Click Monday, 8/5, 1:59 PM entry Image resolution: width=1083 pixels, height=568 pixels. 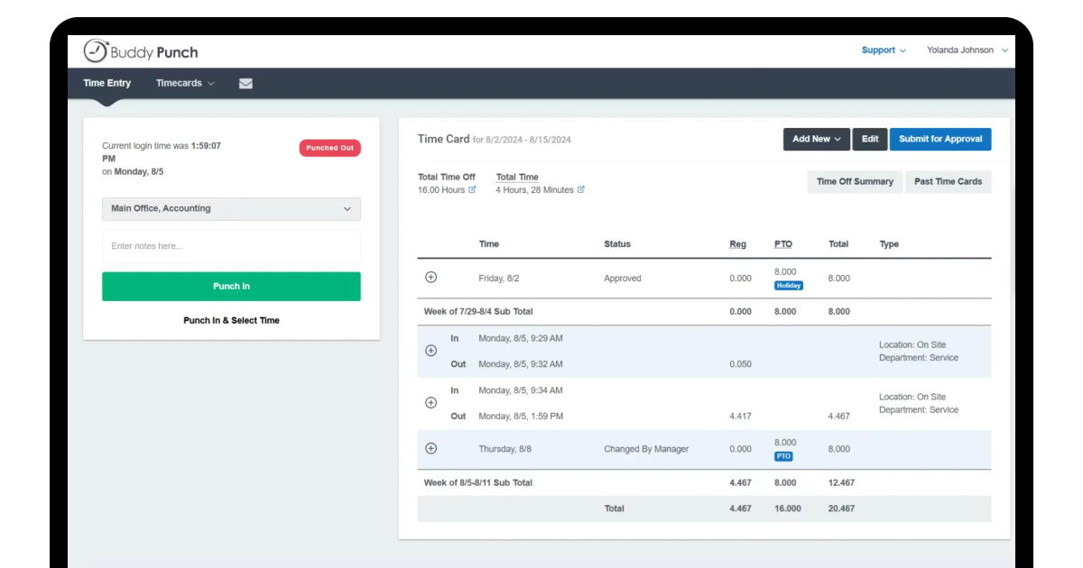click(521, 417)
